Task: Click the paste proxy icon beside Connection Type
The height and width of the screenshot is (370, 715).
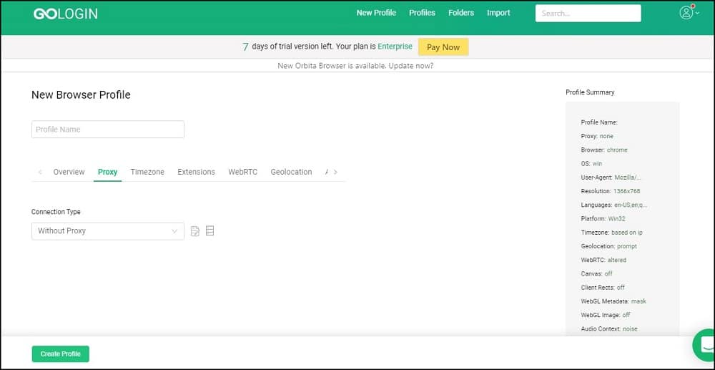Action: 195,231
